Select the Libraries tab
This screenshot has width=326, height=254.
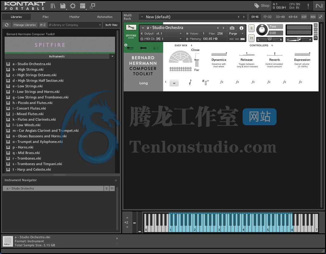pos(16,17)
